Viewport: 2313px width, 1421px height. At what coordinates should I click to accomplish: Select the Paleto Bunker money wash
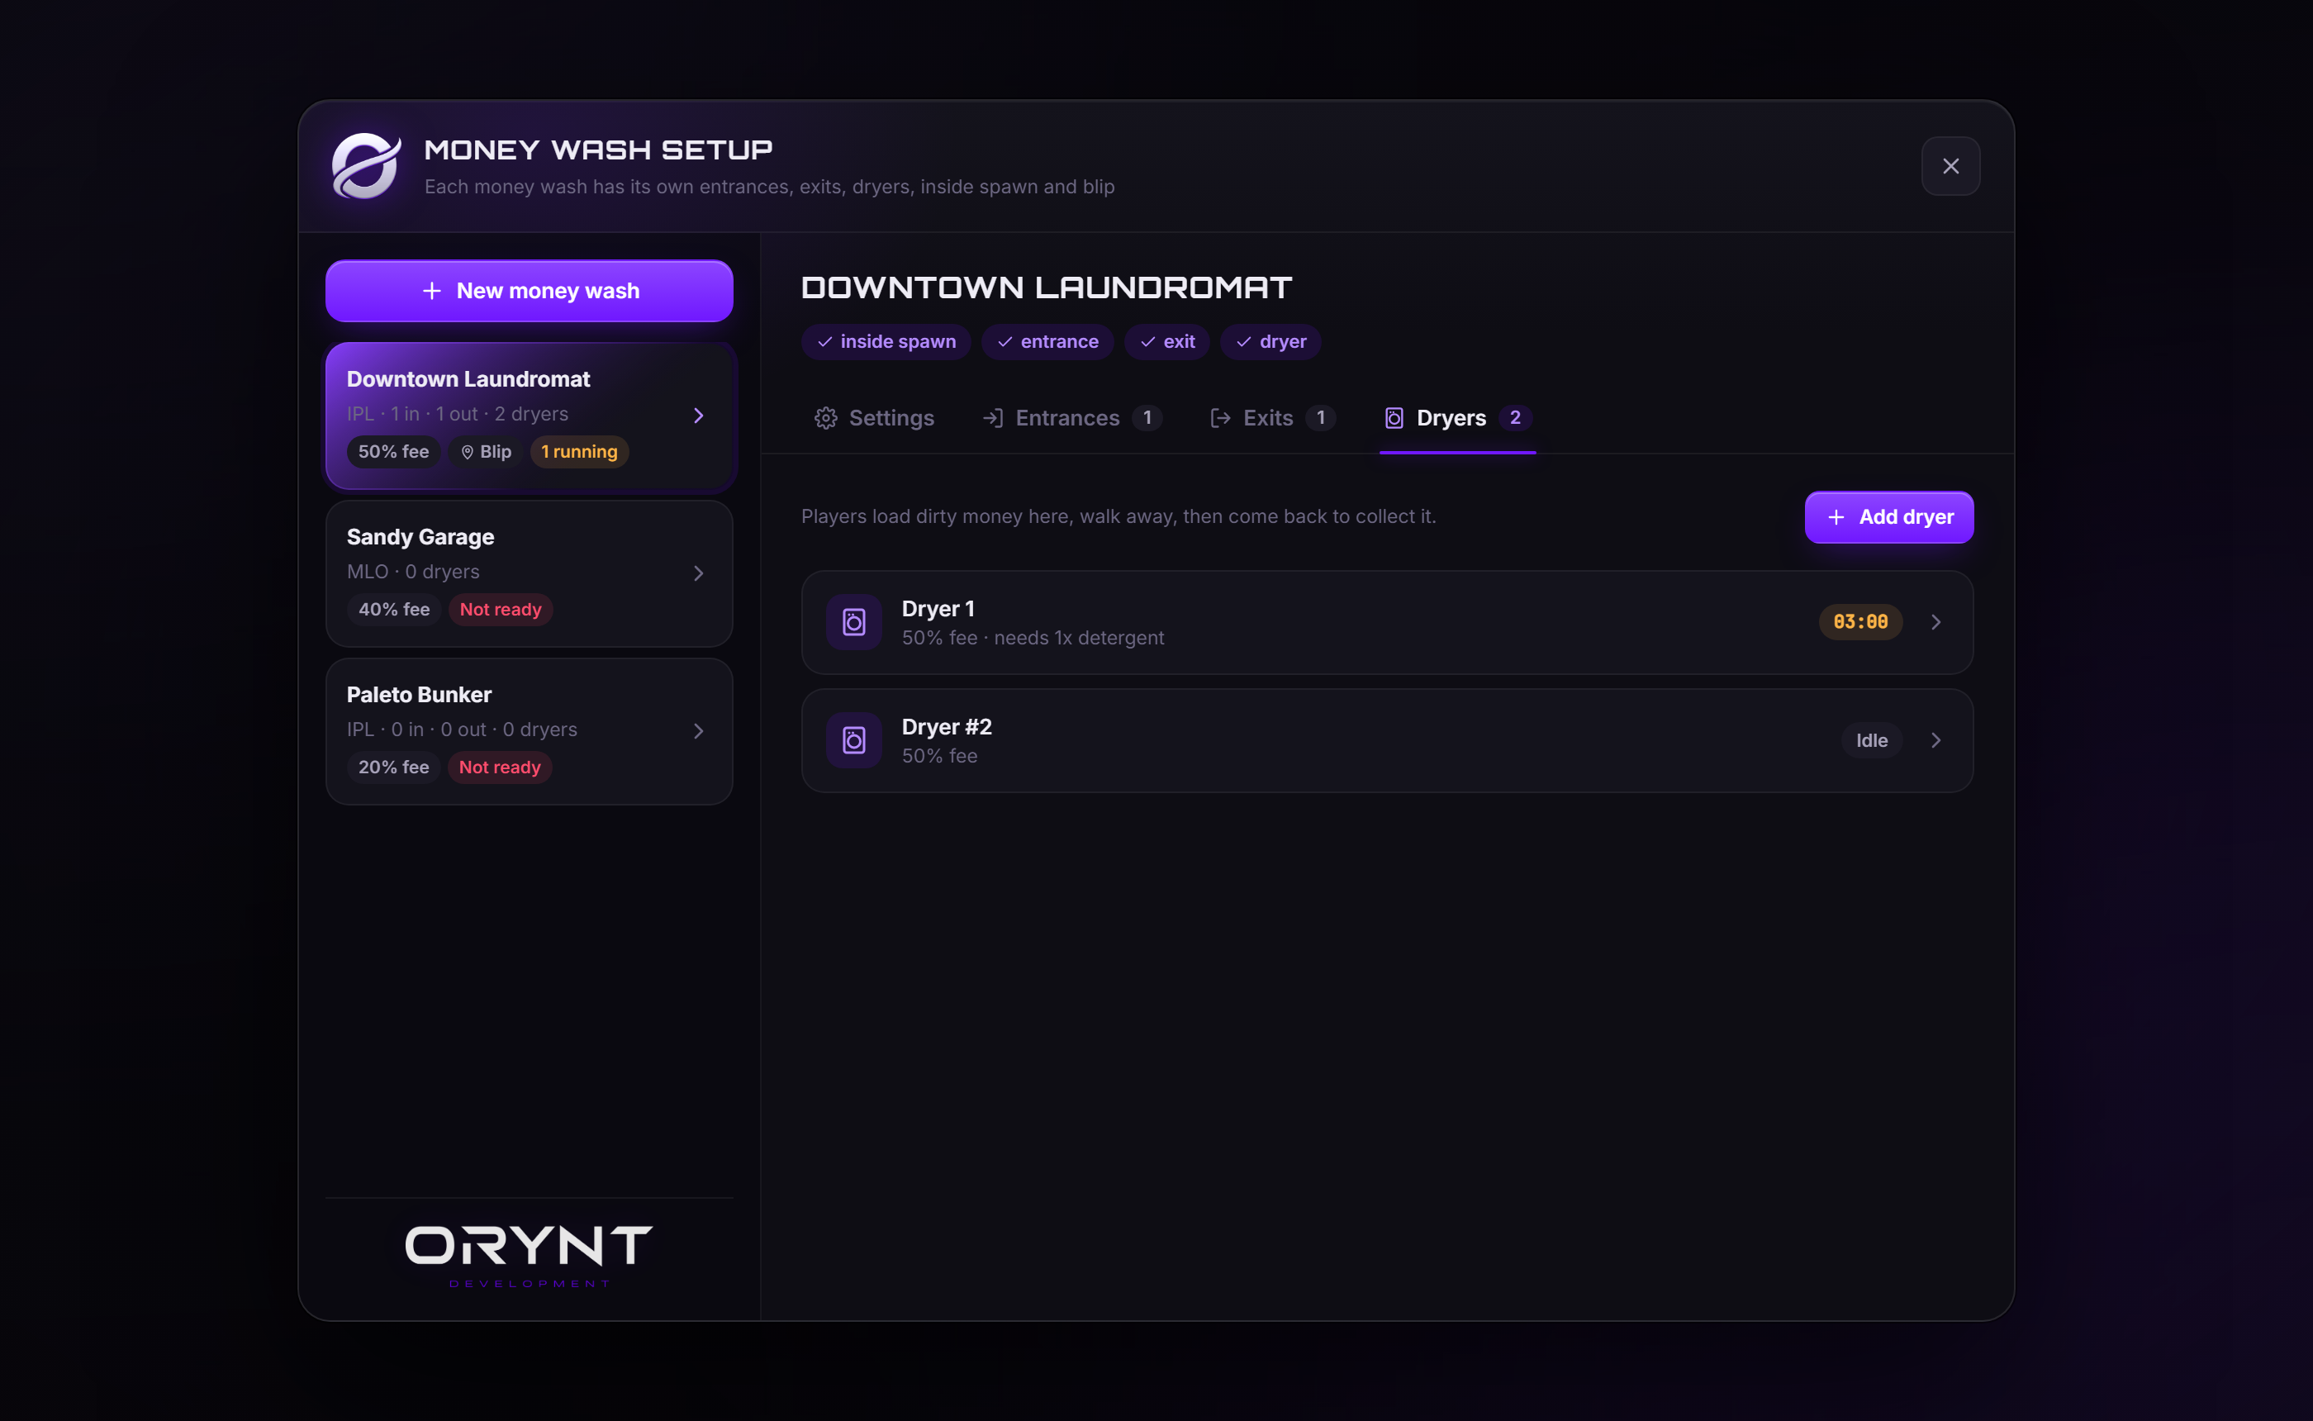[529, 731]
